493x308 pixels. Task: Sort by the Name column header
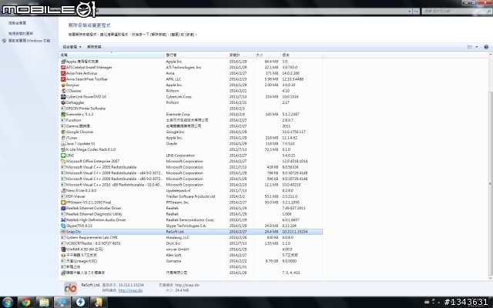click(112, 55)
